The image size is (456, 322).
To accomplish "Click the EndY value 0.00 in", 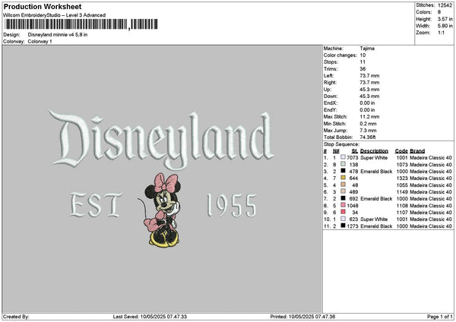I will [x=367, y=110].
